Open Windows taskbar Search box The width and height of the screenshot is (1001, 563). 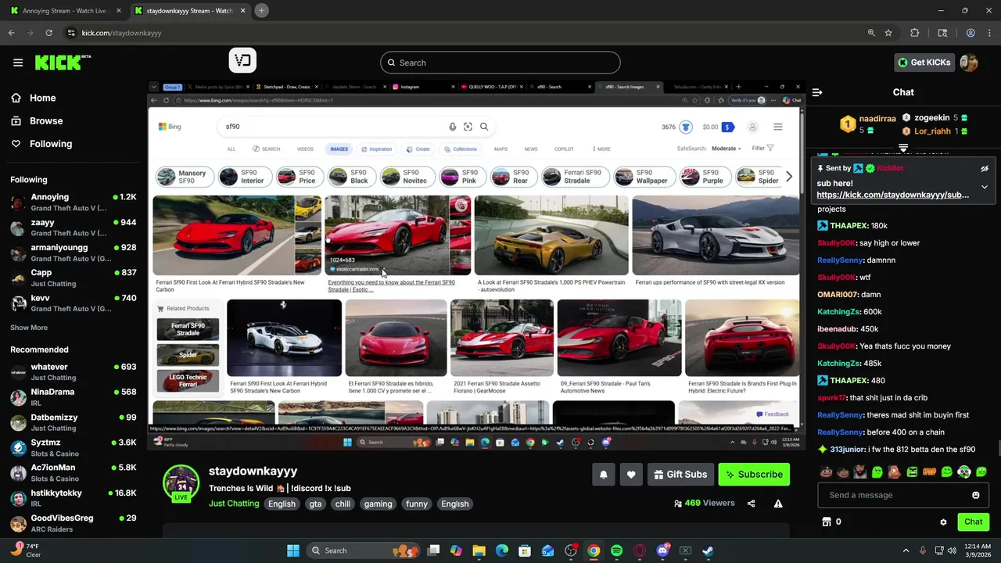362,550
